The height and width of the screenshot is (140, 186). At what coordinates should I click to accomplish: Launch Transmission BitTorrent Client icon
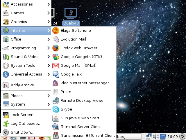[x=56, y=135]
